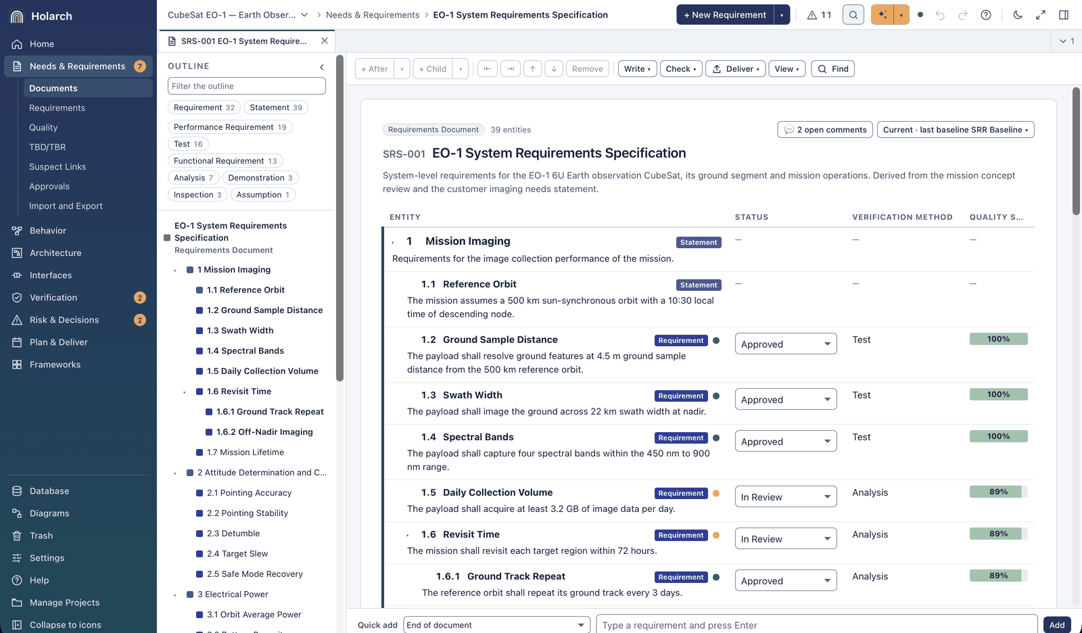
Task: Toggle the Test 16 filter chip
Action: tap(188, 144)
